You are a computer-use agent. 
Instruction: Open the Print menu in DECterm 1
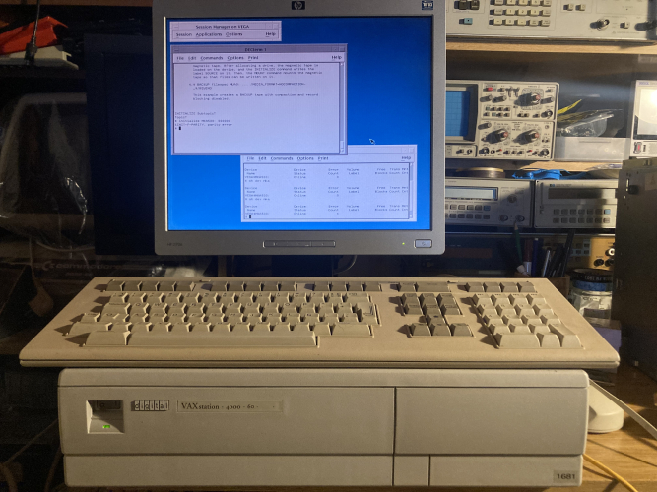(x=253, y=58)
